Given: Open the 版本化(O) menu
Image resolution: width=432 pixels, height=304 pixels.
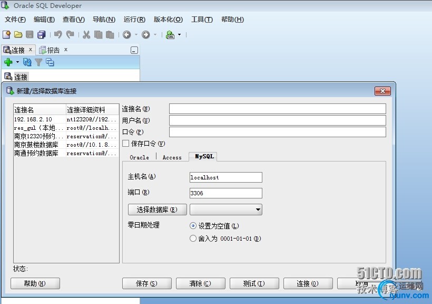Looking at the screenshot, I should [168, 20].
